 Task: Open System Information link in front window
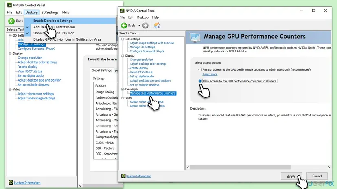[x=138, y=176]
